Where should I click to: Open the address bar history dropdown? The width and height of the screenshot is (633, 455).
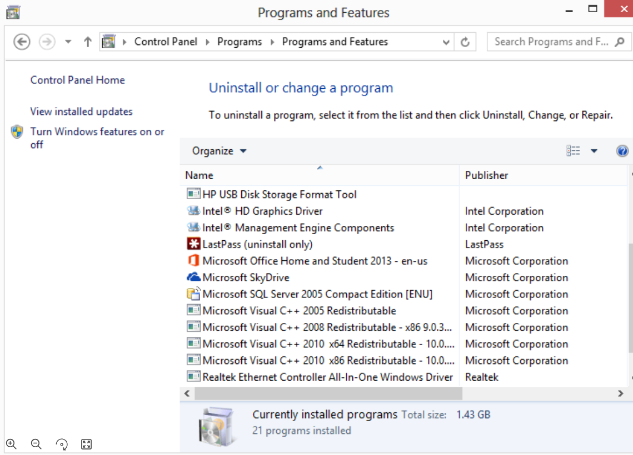point(446,42)
